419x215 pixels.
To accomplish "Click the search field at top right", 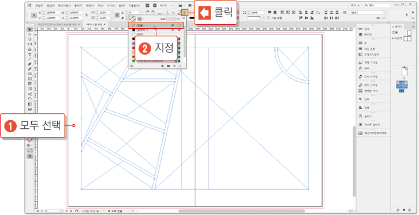I will [x=377, y=5].
